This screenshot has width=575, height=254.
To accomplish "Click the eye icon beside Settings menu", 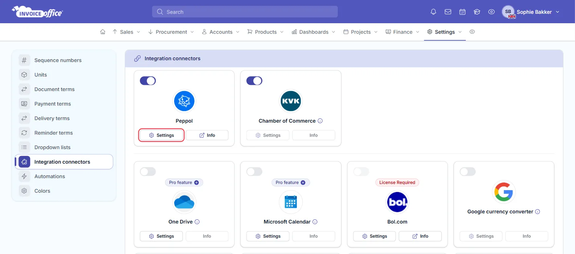I will click(472, 32).
